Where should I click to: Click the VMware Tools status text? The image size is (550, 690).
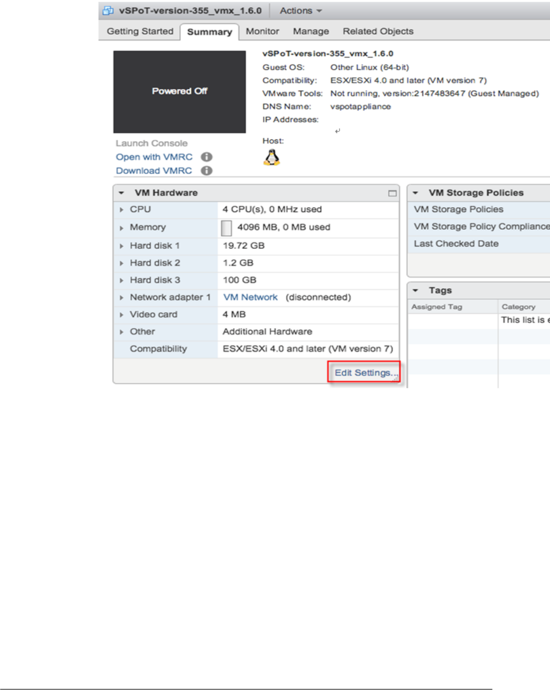click(x=434, y=94)
